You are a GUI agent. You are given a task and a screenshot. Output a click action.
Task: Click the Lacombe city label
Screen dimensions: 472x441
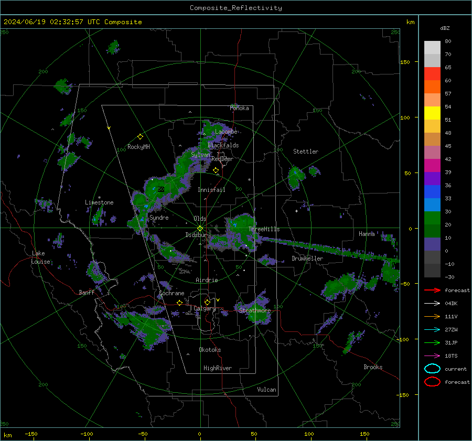(x=226, y=132)
